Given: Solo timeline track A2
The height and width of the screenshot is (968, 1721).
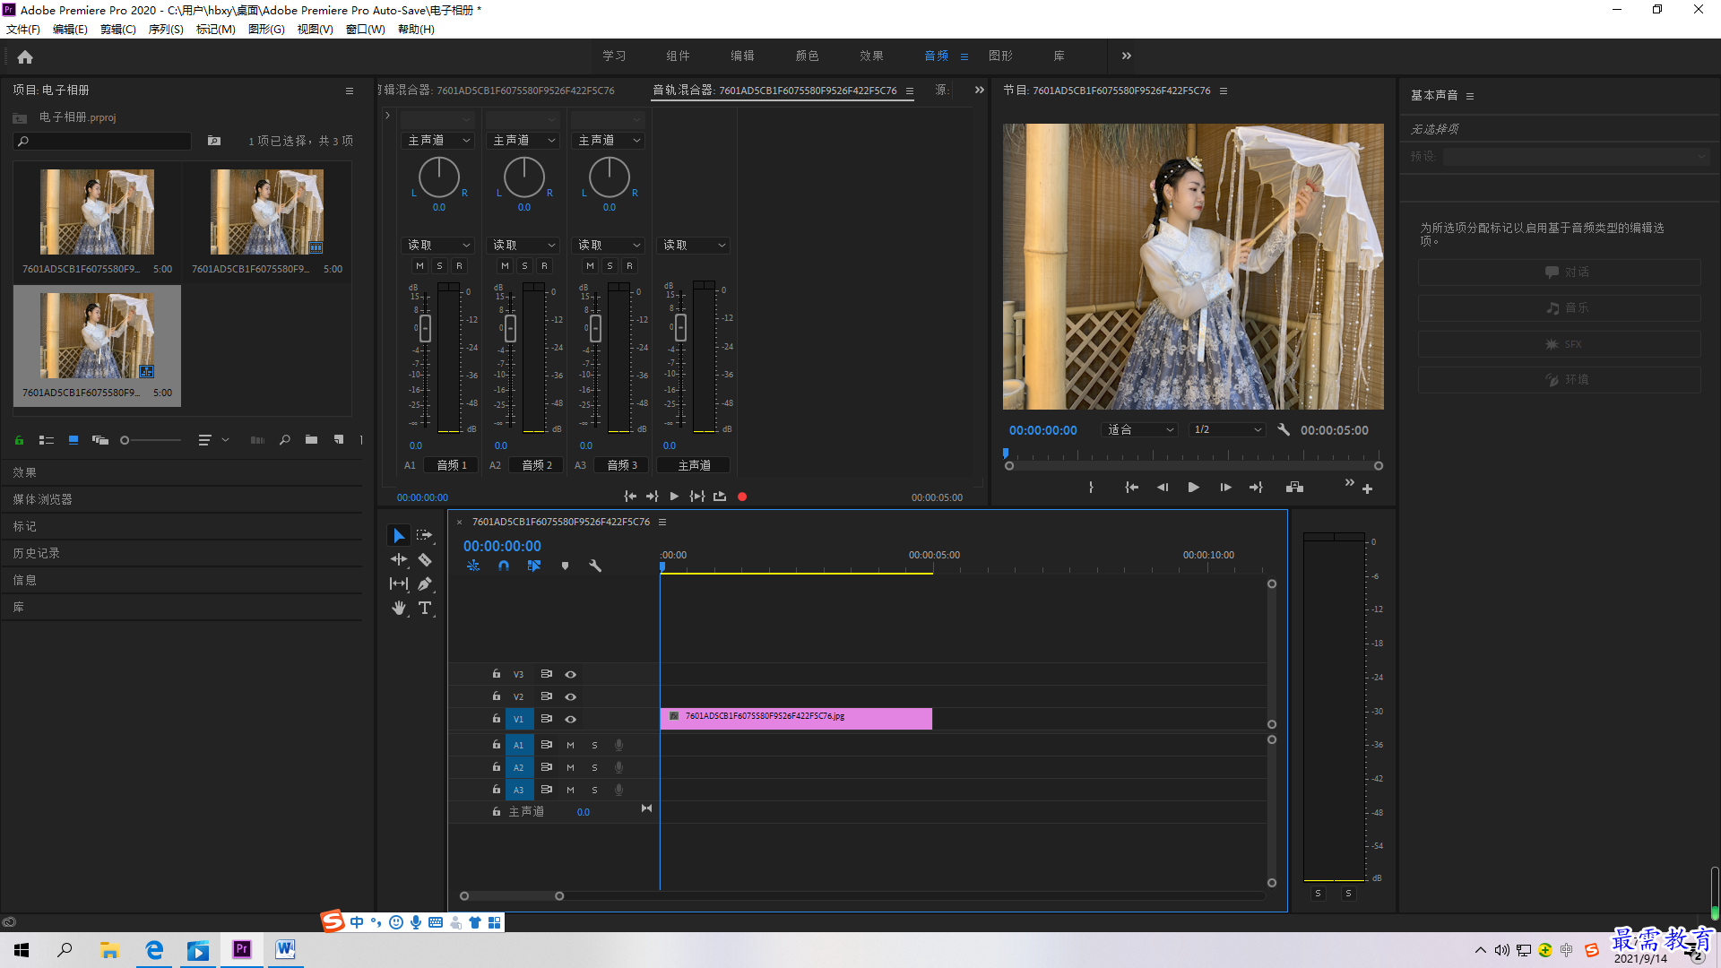Looking at the screenshot, I should [x=594, y=767].
